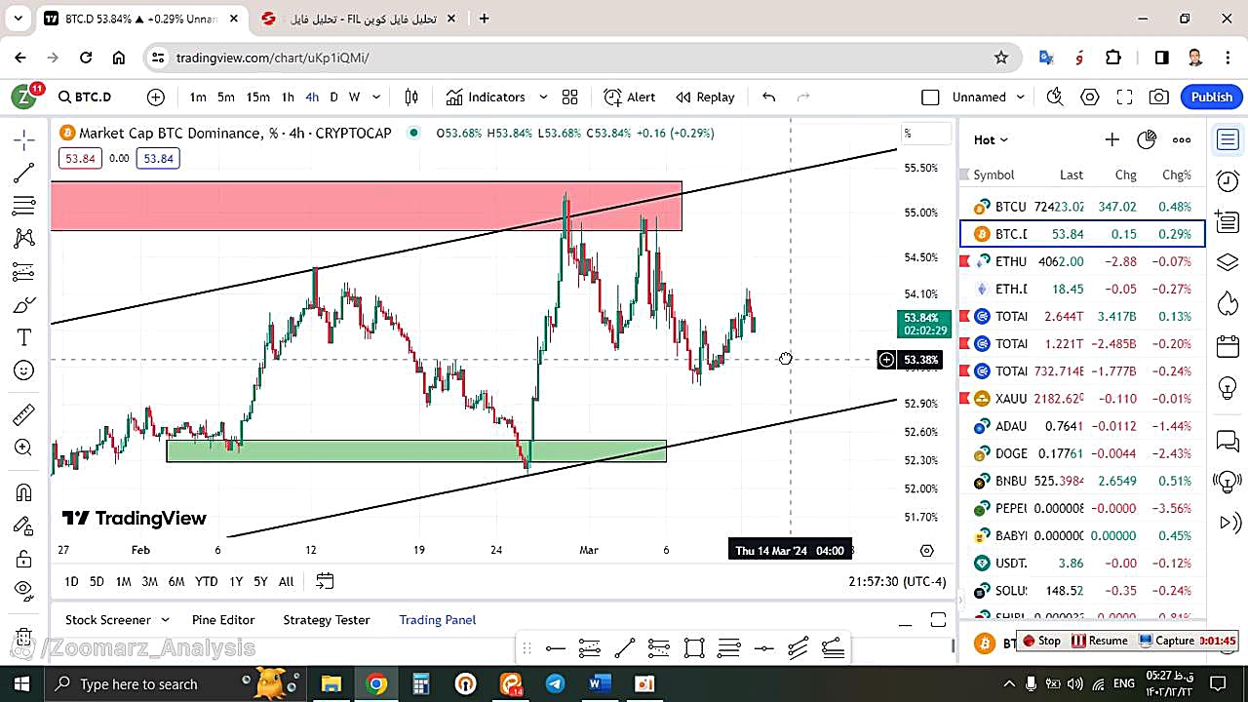Viewport: 1248px width, 702px height.
Task: Set date range to 3M
Action: point(149,581)
